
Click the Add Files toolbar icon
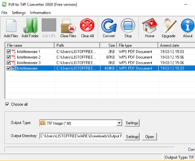tap(11, 25)
